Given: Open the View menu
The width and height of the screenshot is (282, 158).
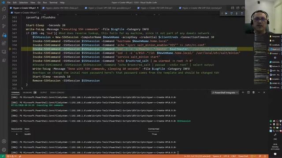Looking at the screenshot, I should 33,3.
